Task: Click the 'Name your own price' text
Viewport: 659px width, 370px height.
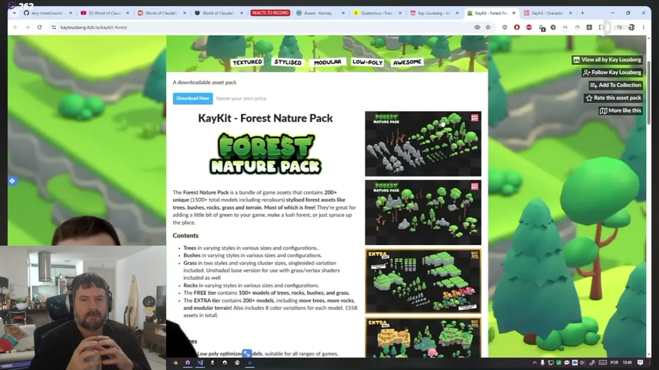Action: pyautogui.click(x=241, y=98)
